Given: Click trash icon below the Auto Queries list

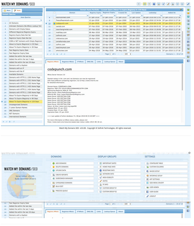Looking at the screenshot, I should [x=10, y=122].
